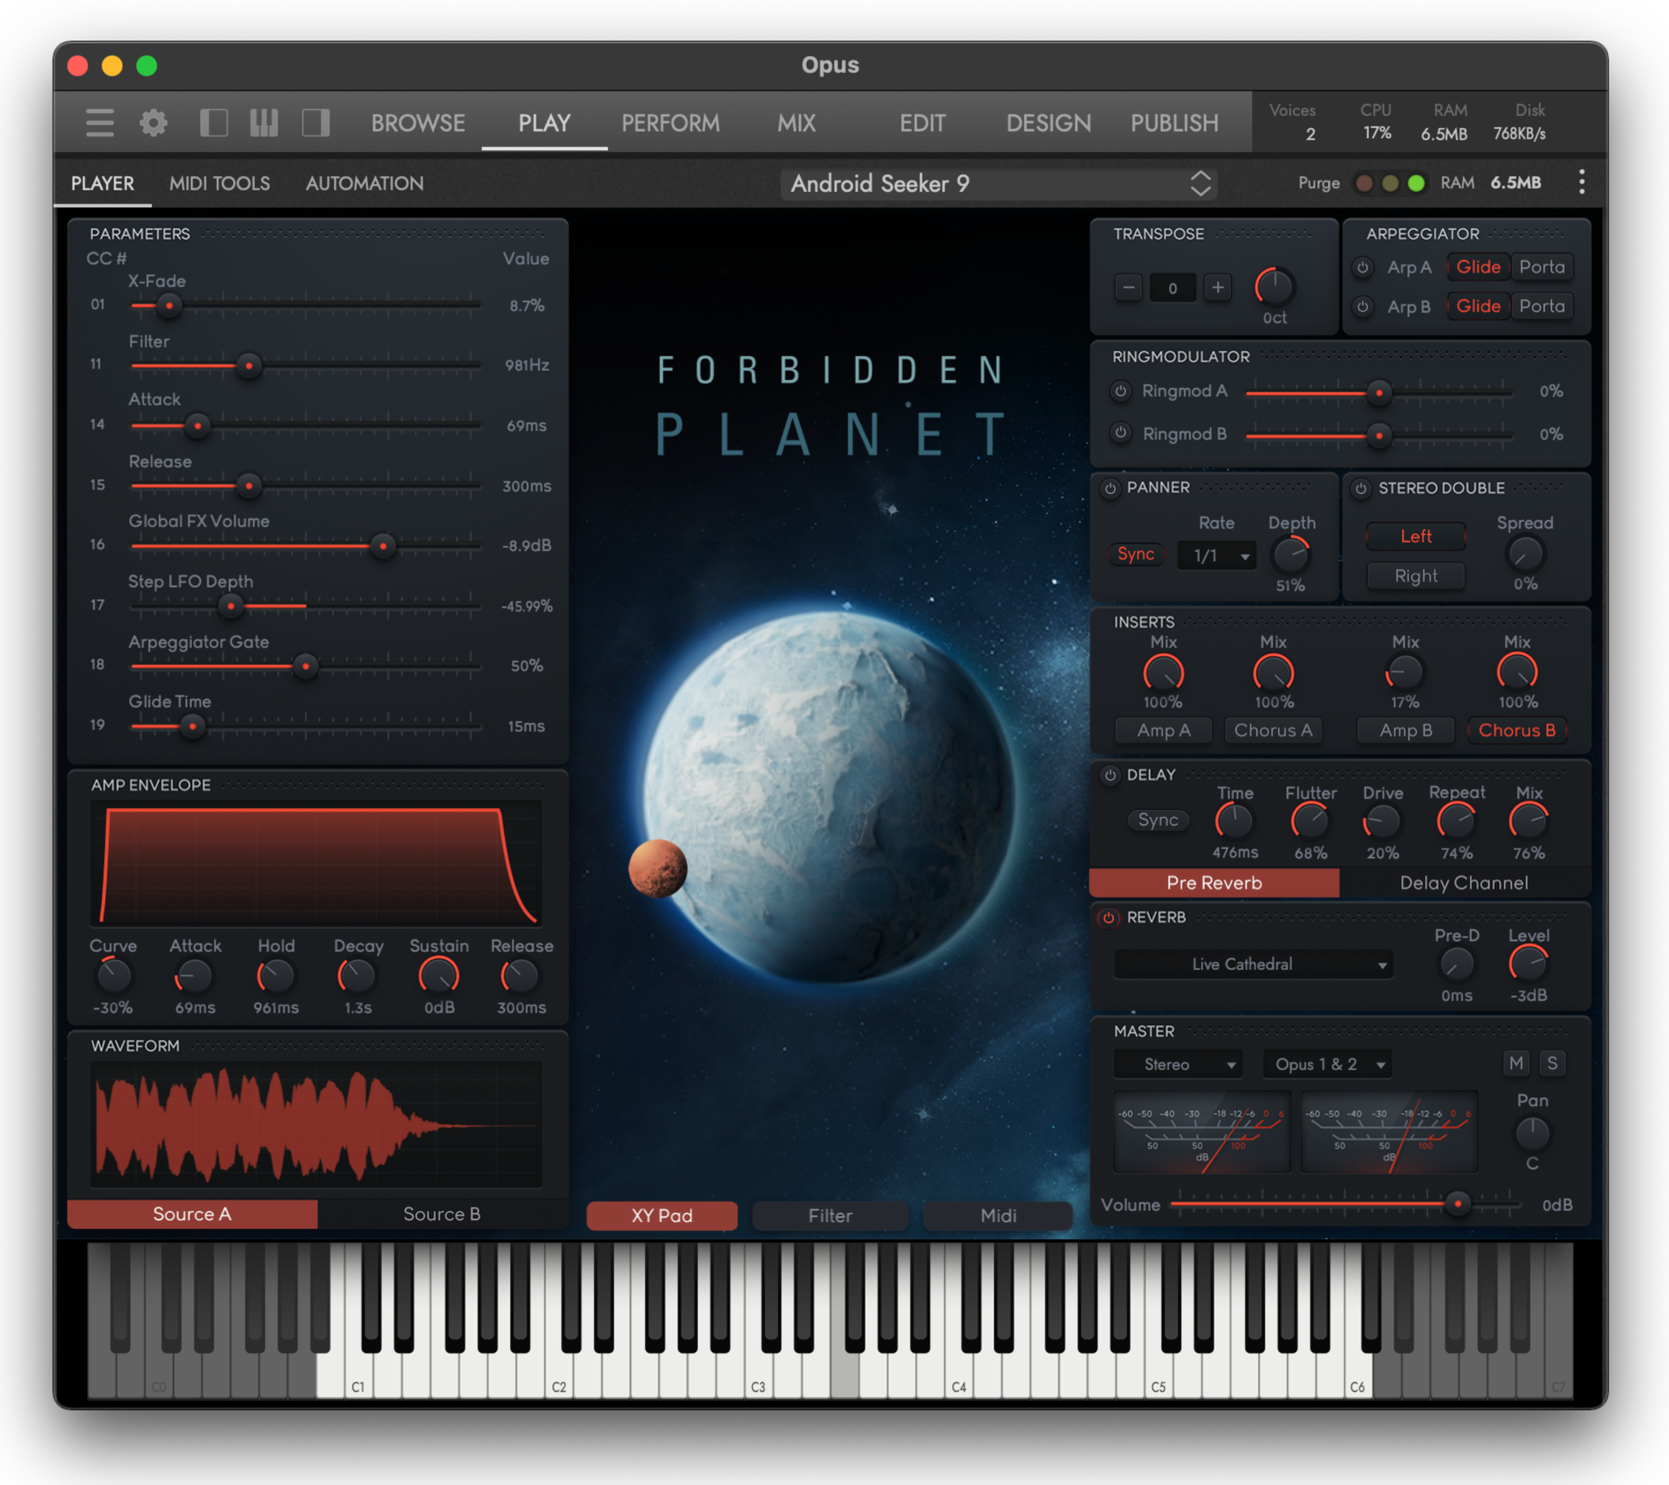Viewport: 1669px width, 1485px height.
Task: Adjust the master Volume slider handle
Action: (1457, 1204)
